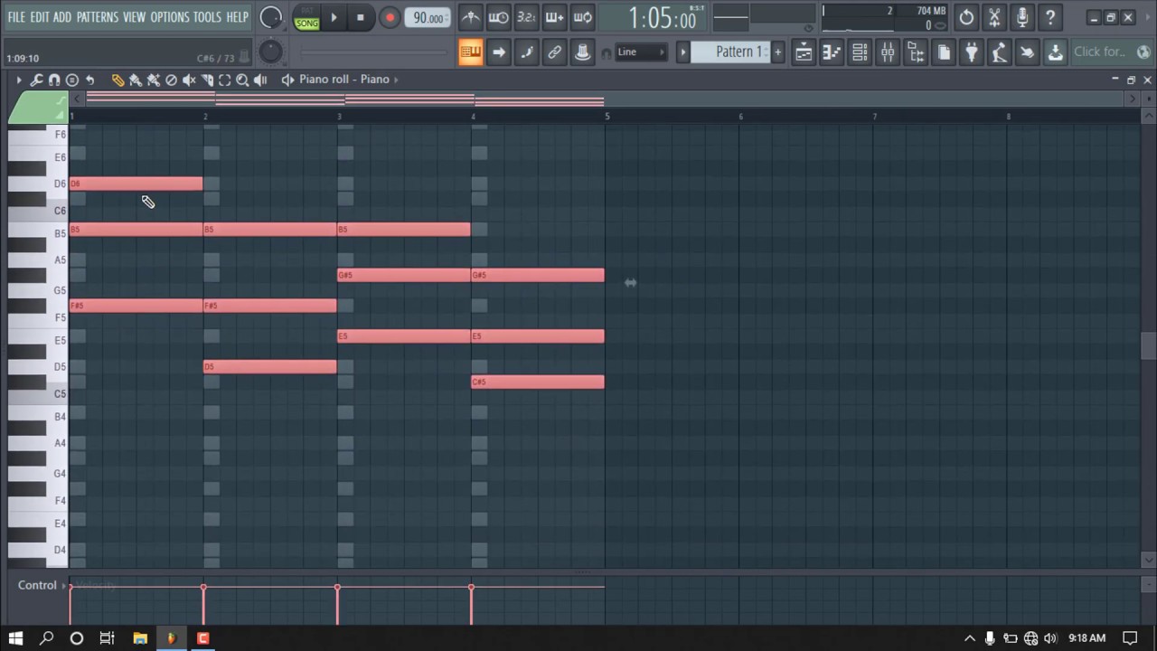Screen dimensions: 1157x651
Task: Toggle the metronome
Action: [470, 17]
